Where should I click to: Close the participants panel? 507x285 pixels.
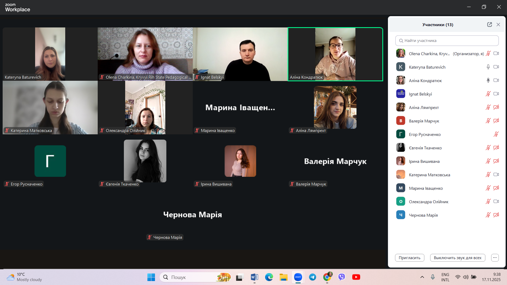pos(498,25)
